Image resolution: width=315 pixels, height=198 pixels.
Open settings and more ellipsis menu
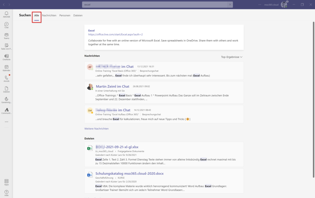click(x=260, y=4)
